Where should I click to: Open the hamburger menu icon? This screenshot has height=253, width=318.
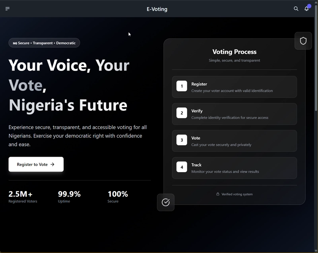coord(8,9)
